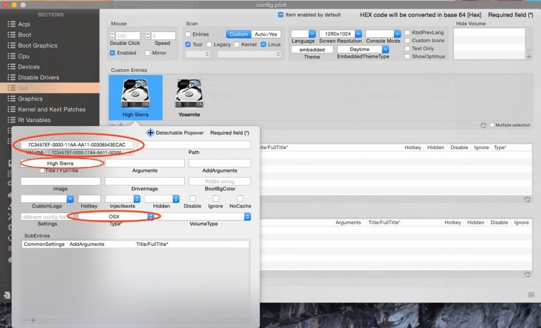Check the NoCache box in popover
Viewport: 541px width, 328px height.
click(x=240, y=198)
